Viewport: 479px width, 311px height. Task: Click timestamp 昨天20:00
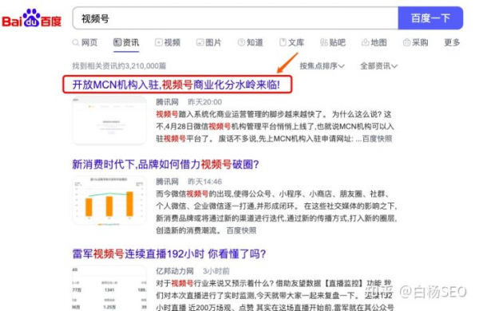(x=204, y=102)
